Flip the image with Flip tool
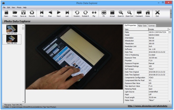This screenshot has width=174, height=110. point(94,14)
